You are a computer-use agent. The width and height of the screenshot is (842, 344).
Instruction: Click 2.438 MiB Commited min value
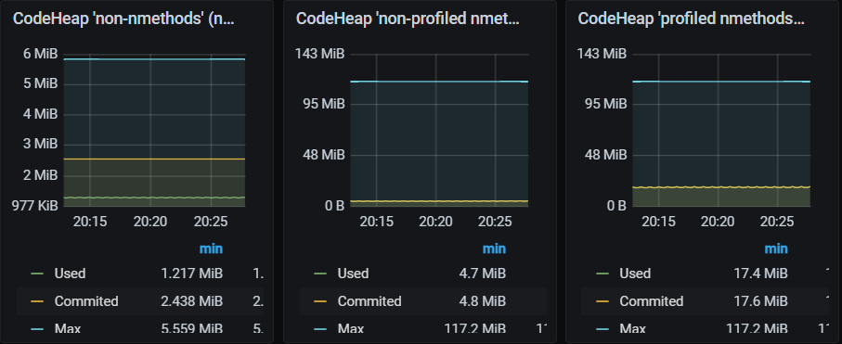(192, 301)
